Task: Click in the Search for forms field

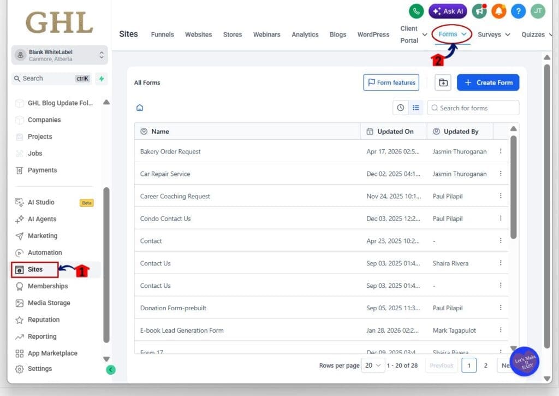Action: [473, 108]
